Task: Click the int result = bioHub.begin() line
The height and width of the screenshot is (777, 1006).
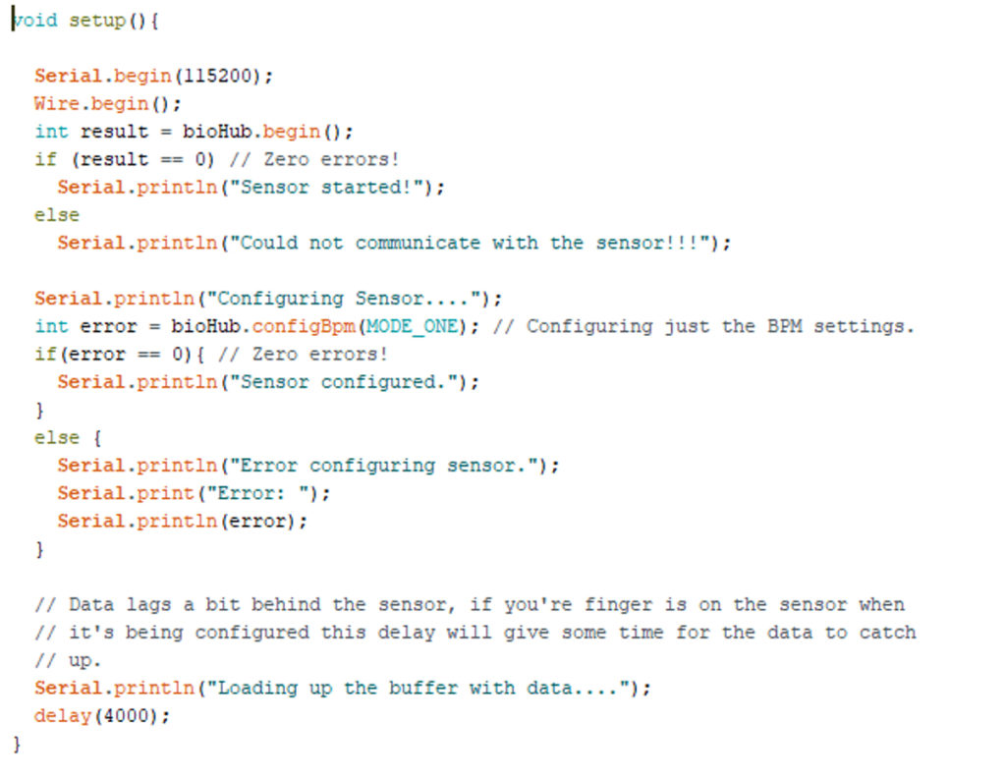Action: coord(194,132)
